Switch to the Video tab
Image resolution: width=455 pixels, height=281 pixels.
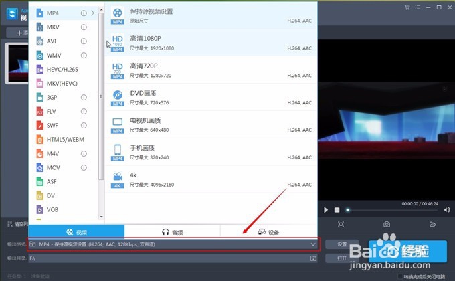(x=76, y=231)
